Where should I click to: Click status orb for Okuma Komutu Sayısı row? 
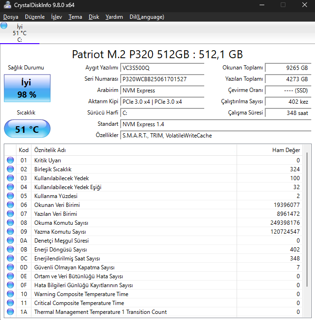[x=10, y=223]
